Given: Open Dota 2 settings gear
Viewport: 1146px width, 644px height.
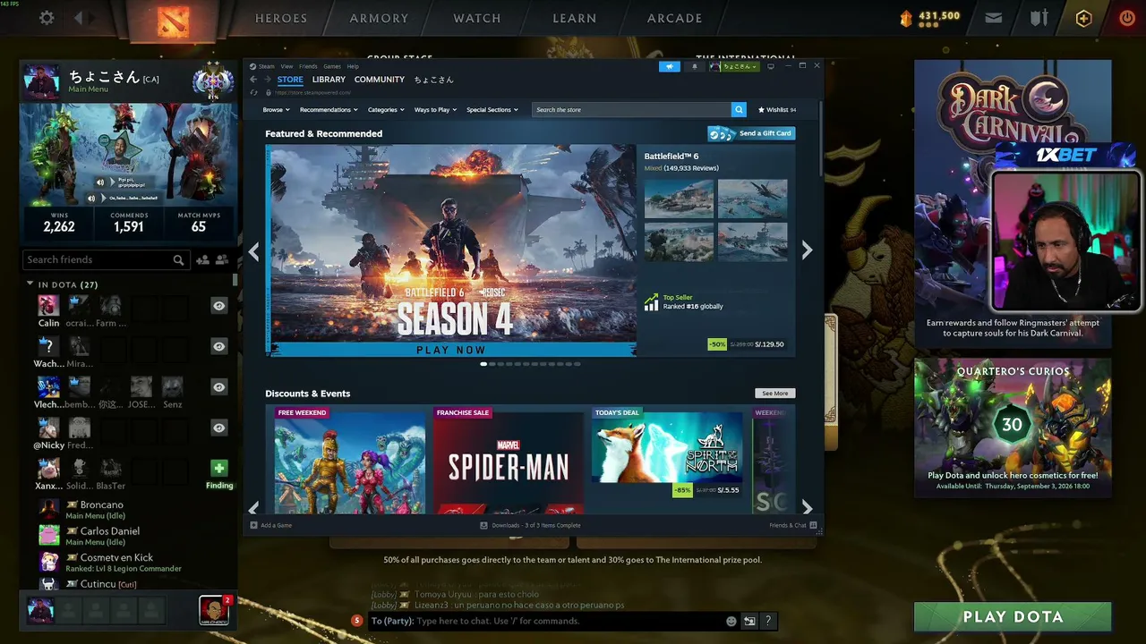Looking at the screenshot, I should [x=47, y=18].
